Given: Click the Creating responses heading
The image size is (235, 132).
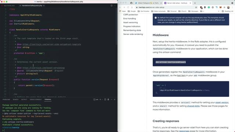Looking at the screenshot, I should coord(166,121).
